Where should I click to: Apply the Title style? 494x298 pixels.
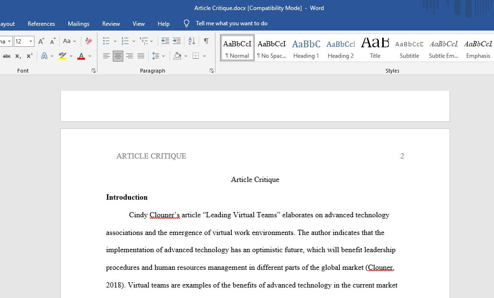pyautogui.click(x=375, y=48)
